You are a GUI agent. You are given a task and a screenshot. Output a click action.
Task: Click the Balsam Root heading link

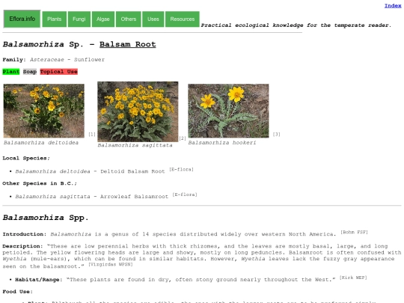point(127,44)
